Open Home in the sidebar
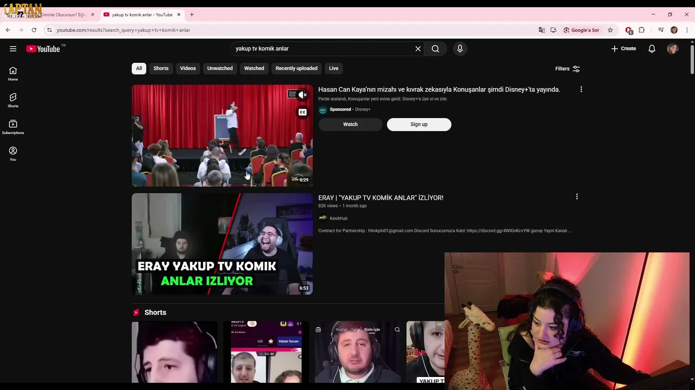 13,74
